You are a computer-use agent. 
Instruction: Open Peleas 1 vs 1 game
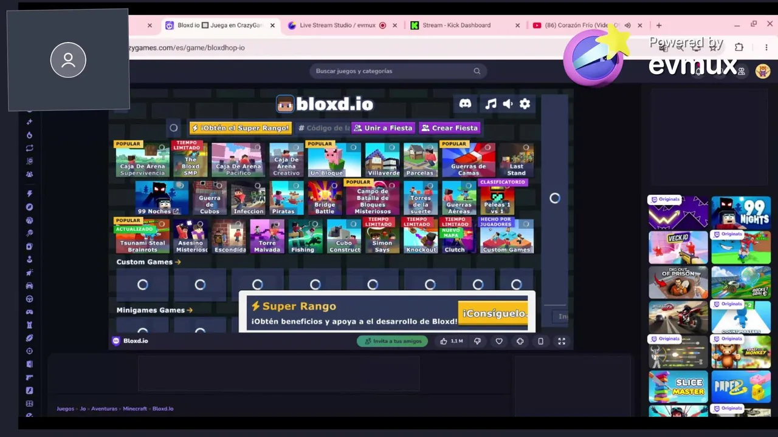click(x=497, y=198)
